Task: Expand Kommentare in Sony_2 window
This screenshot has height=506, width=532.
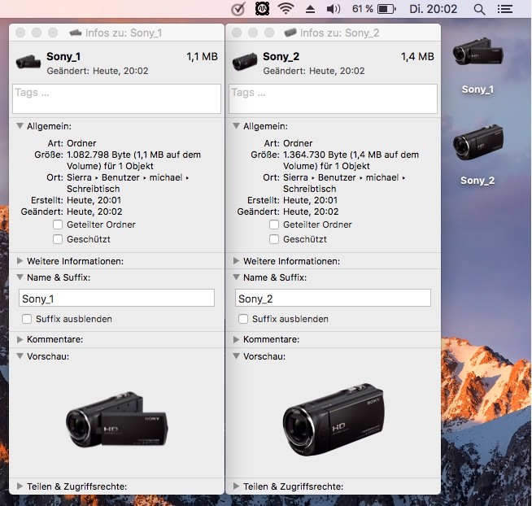Action: [x=236, y=339]
